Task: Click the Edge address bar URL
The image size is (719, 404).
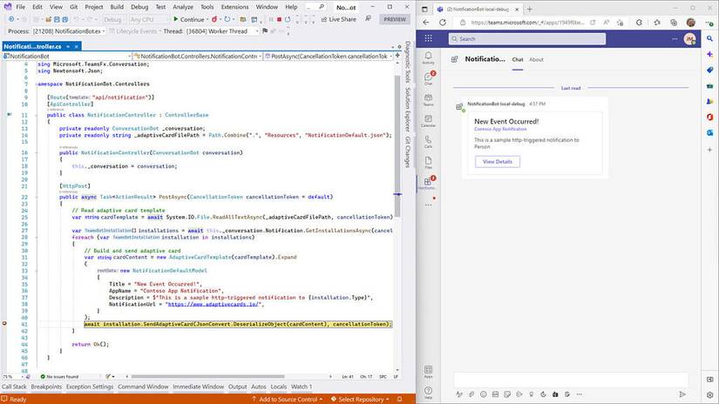Action: coord(527,22)
